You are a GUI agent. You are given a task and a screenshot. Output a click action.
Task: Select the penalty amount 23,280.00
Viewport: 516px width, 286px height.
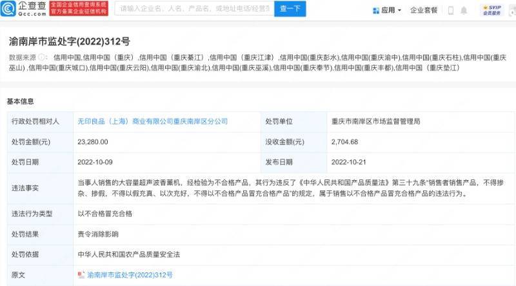pyautogui.click(x=93, y=142)
